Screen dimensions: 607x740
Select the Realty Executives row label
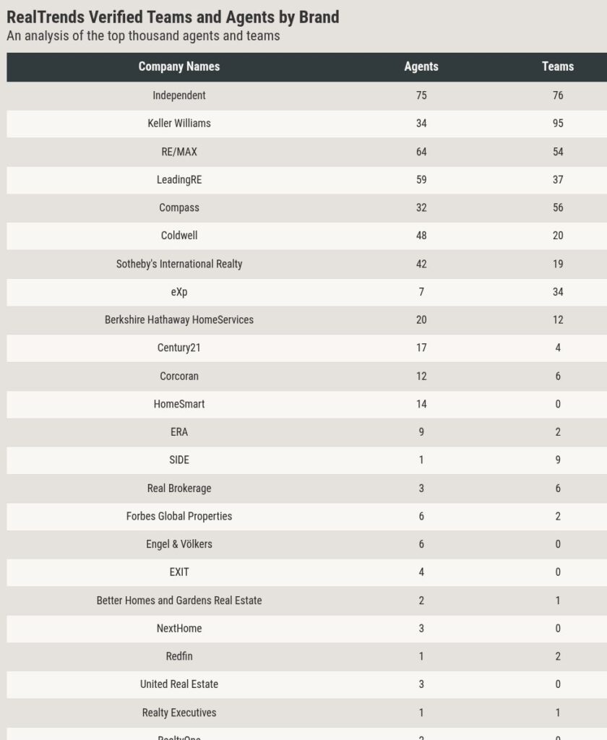pyautogui.click(x=179, y=713)
